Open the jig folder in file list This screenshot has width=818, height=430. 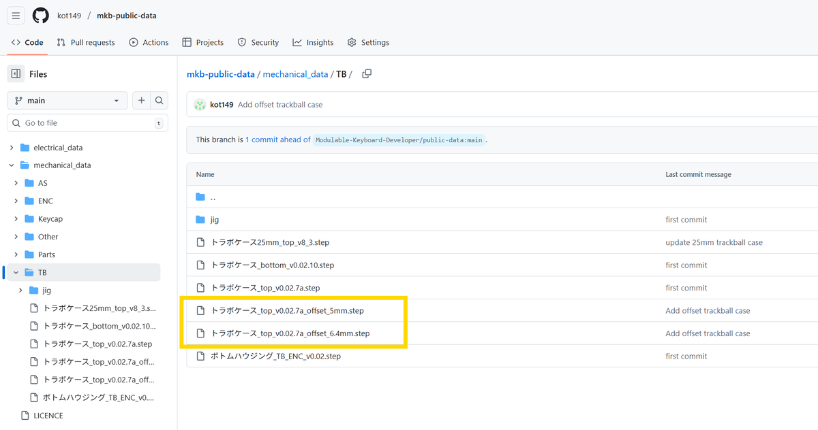pyautogui.click(x=215, y=220)
